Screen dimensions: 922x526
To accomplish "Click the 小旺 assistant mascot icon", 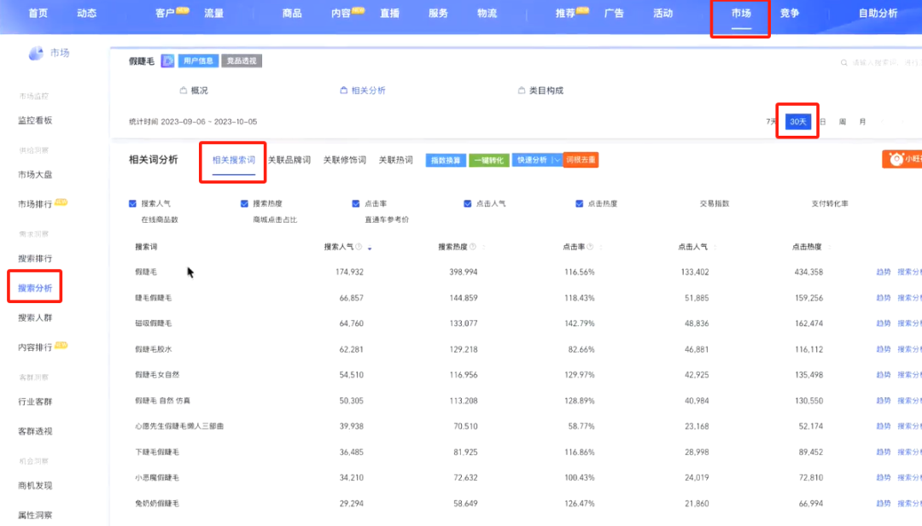I will pos(896,160).
